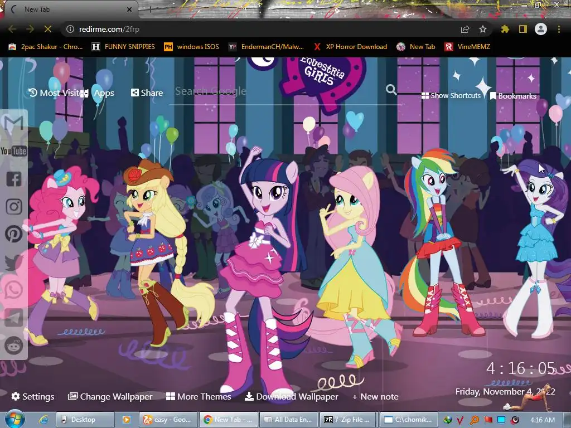This screenshot has width=571, height=428.
Task: Open the FUNNY SNIPPIES bookmark
Action: click(x=123, y=47)
